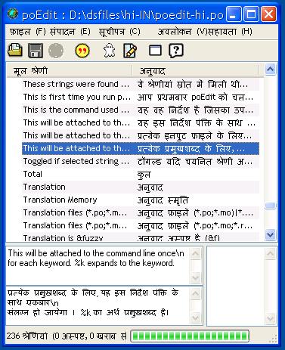The image size is (285, 350).
Task: Select row translated 'यह इस निर्देश पंक्ति के साथ'
Action: point(141,122)
